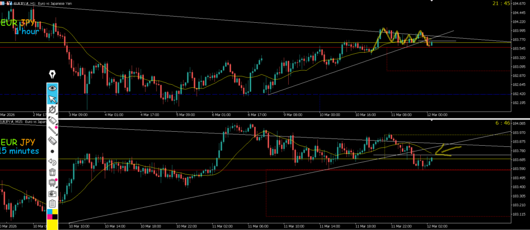
Task: Click the clipboard notes icon
Action: tap(52, 204)
